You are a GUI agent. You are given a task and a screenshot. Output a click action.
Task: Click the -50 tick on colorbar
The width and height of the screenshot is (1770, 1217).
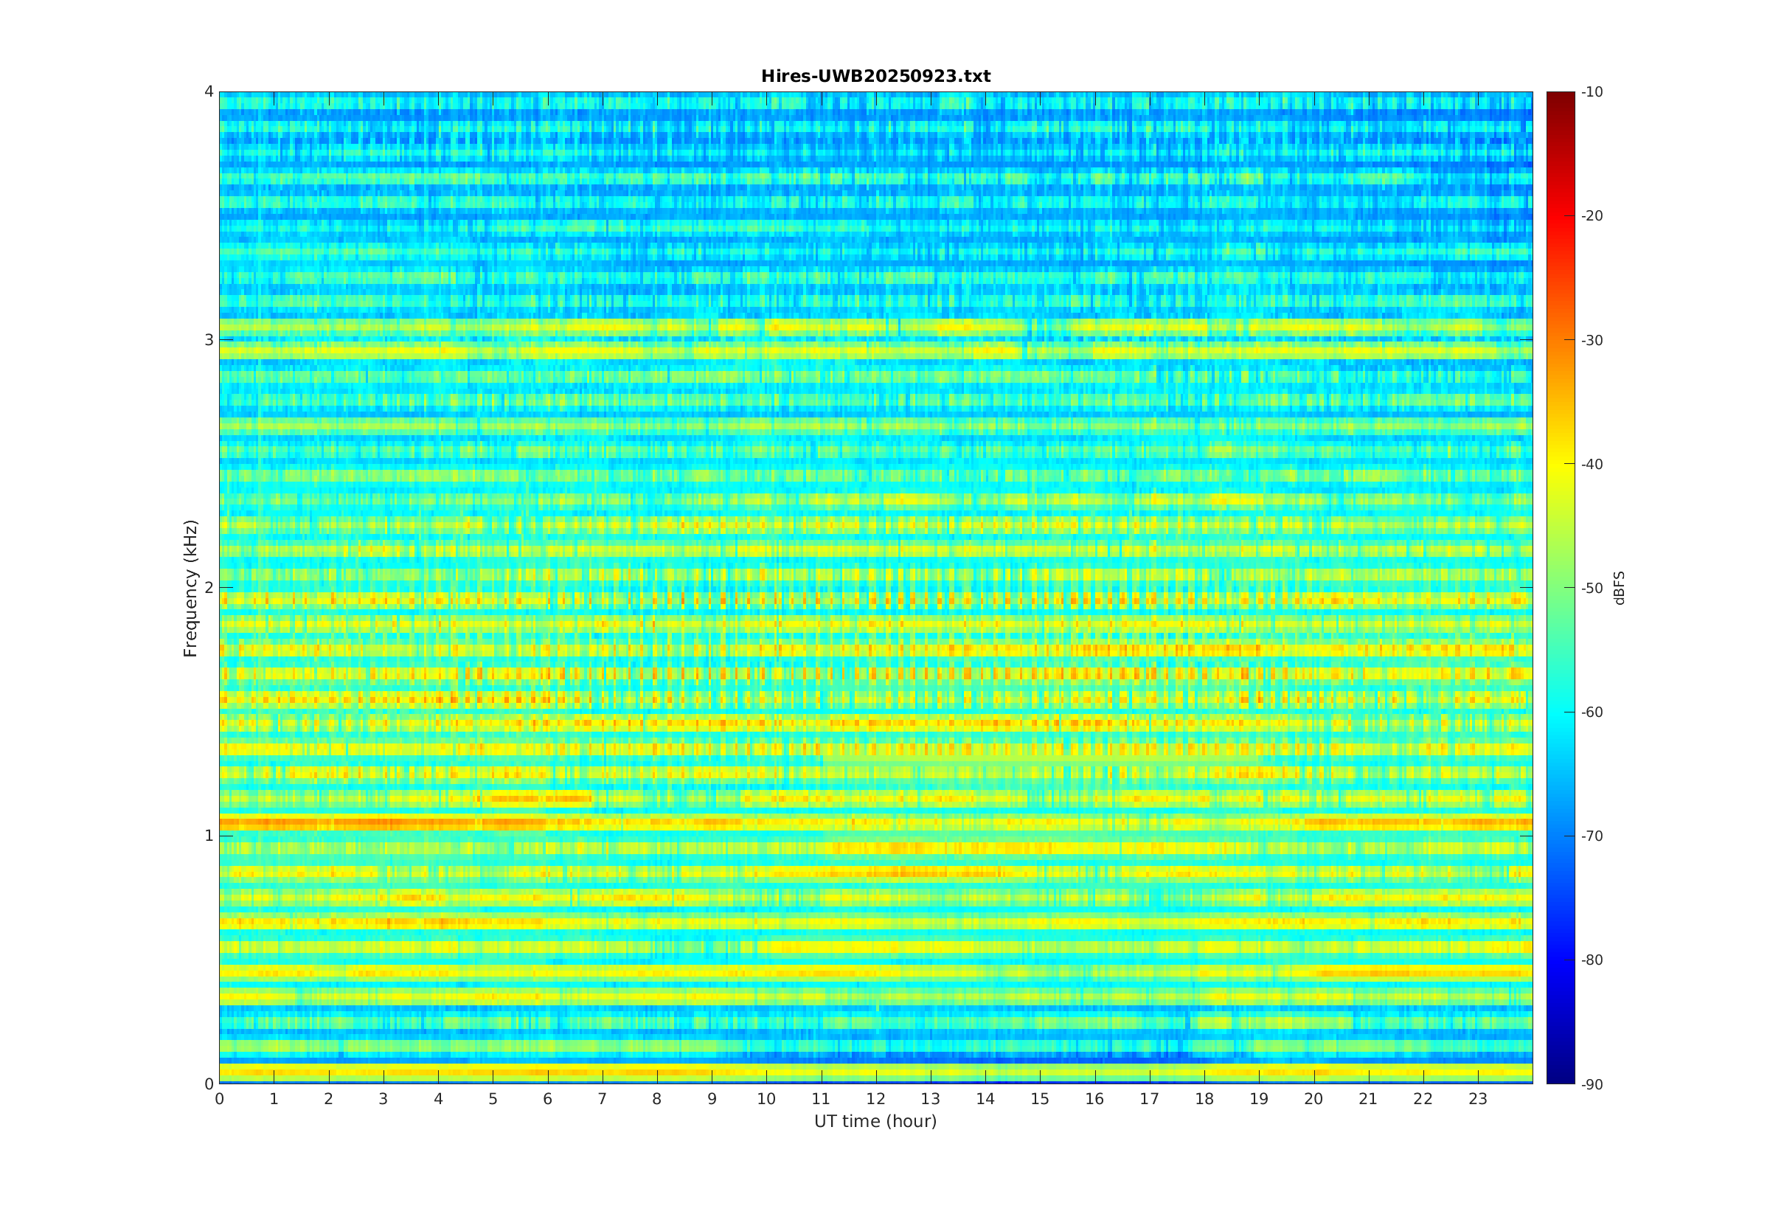(1592, 588)
